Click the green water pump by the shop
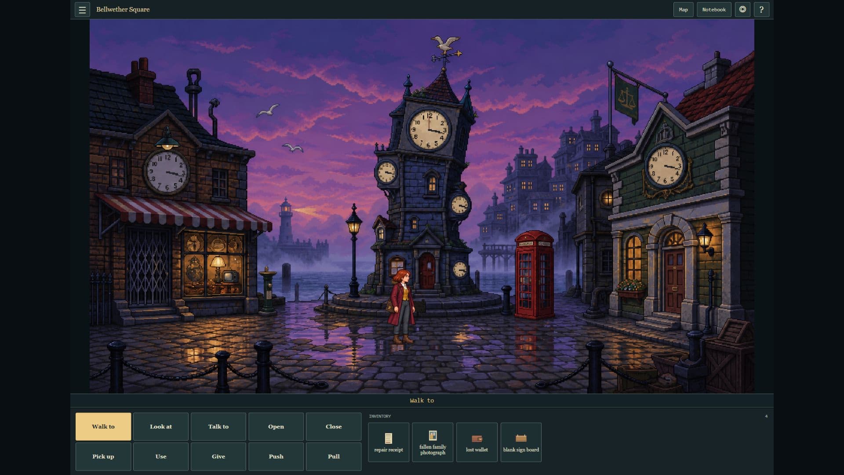This screenshot has width=844, height=475. click(268, 289)
